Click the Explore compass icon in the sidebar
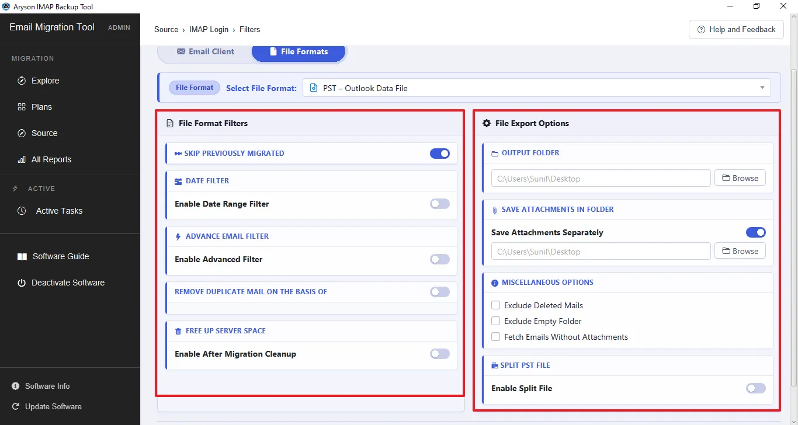Image resolution: width=798 pixels, height=425 pixels. (22, 81)
